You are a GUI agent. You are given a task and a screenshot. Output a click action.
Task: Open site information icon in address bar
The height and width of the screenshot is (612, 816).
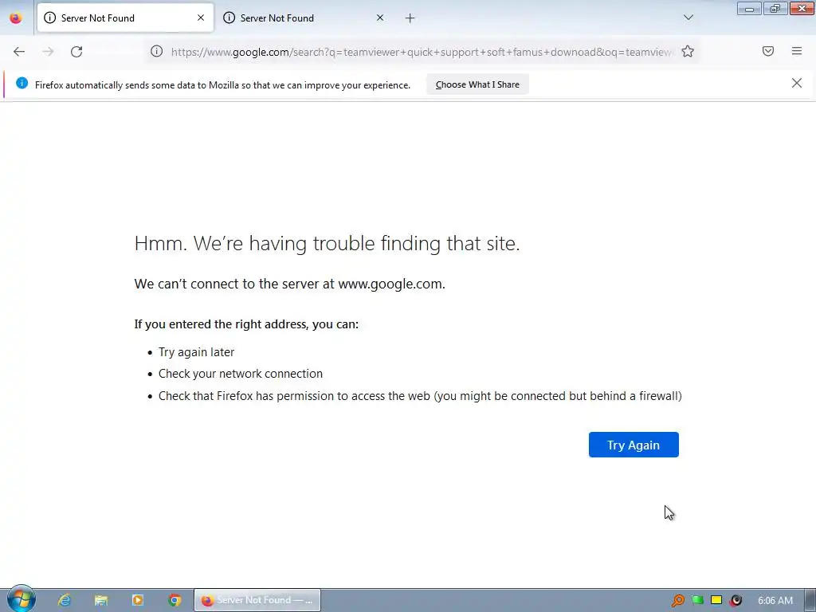(x=157, y=51)
